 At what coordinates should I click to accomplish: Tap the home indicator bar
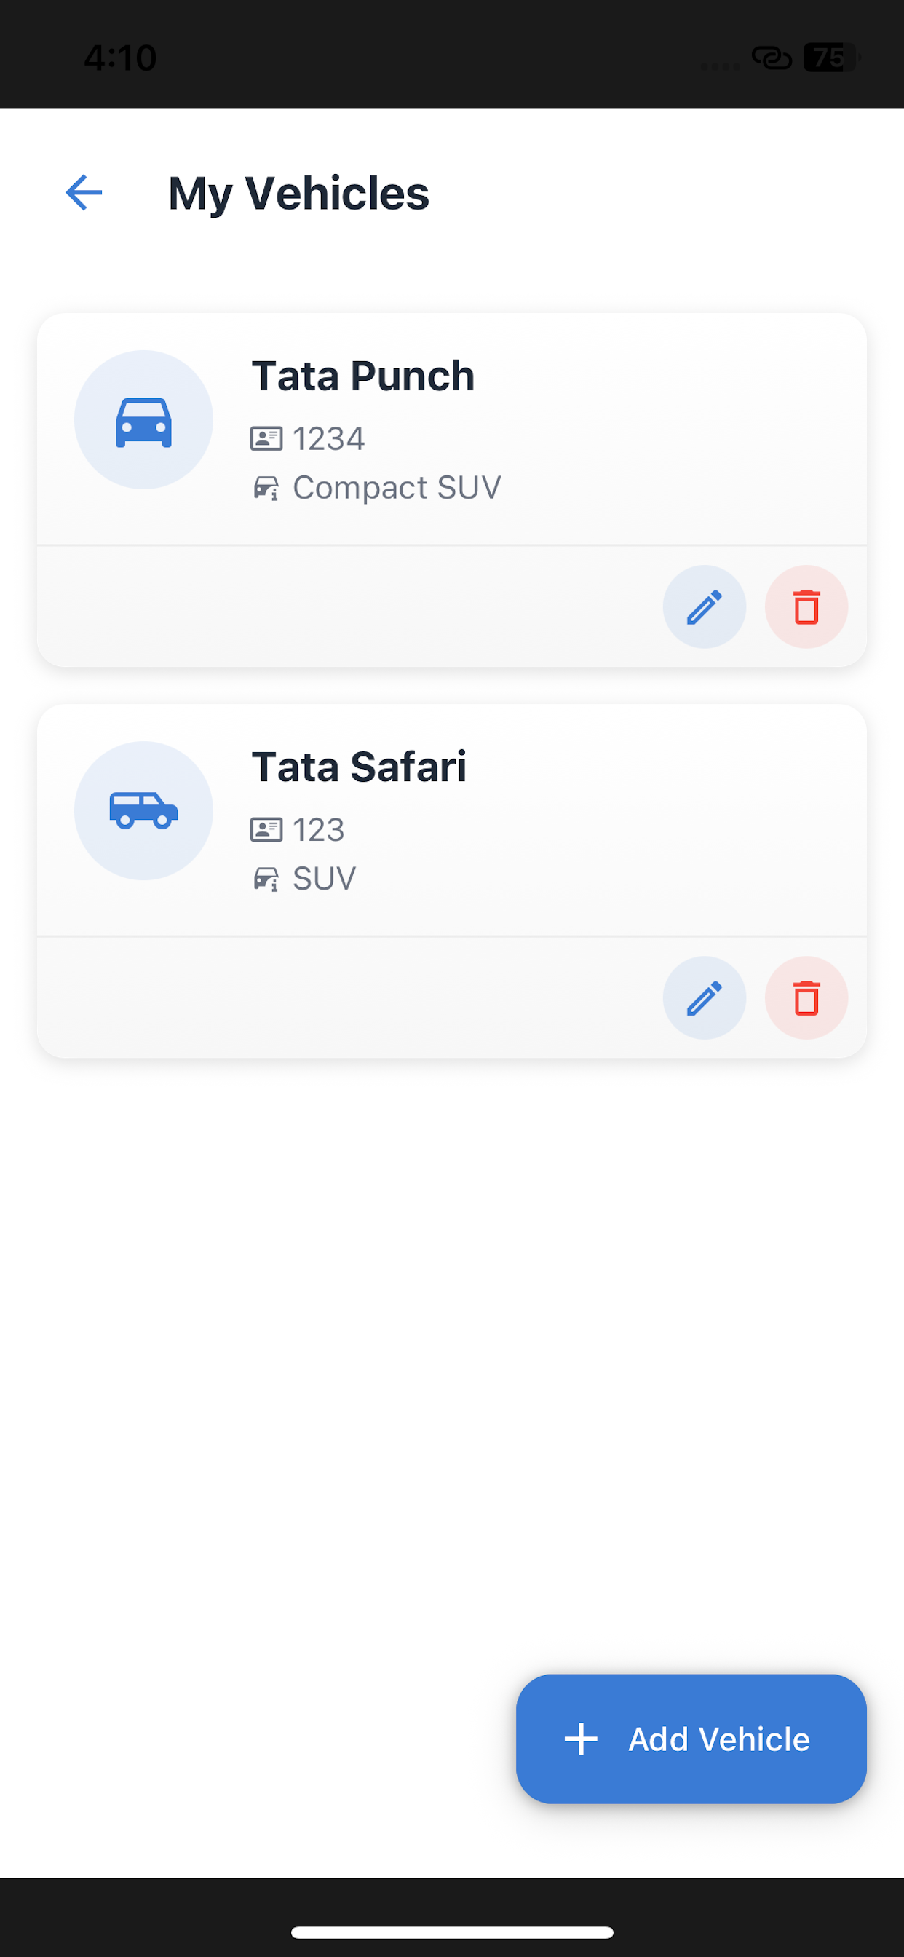pos(452,1932)
